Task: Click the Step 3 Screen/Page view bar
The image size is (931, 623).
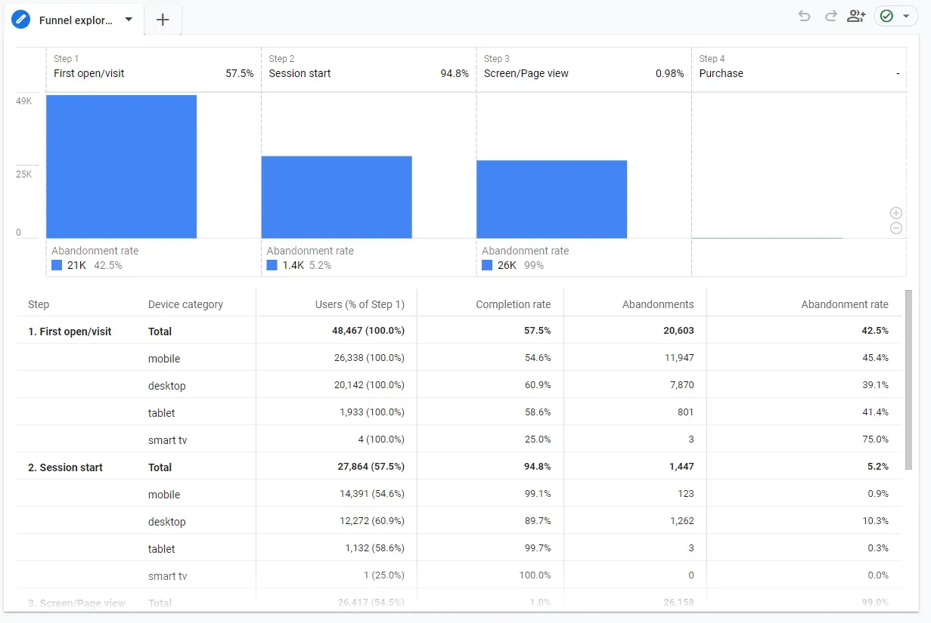Action: (x=551, y=199)
